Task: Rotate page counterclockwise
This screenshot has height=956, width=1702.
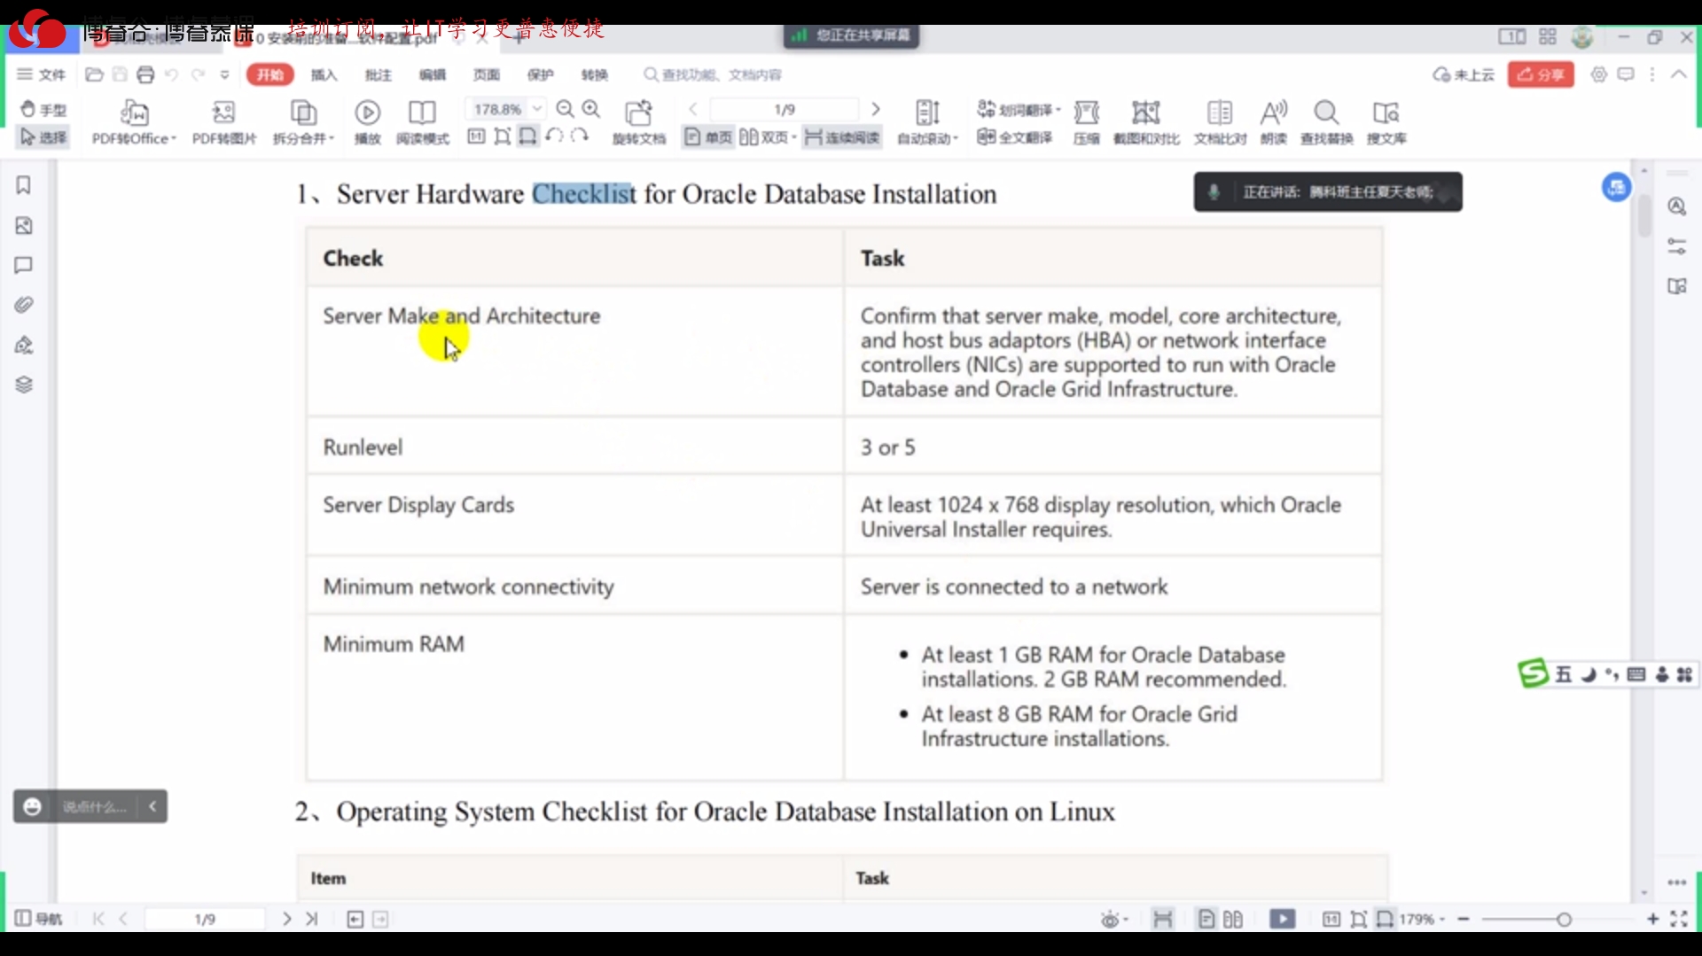Action: point(555,136)
